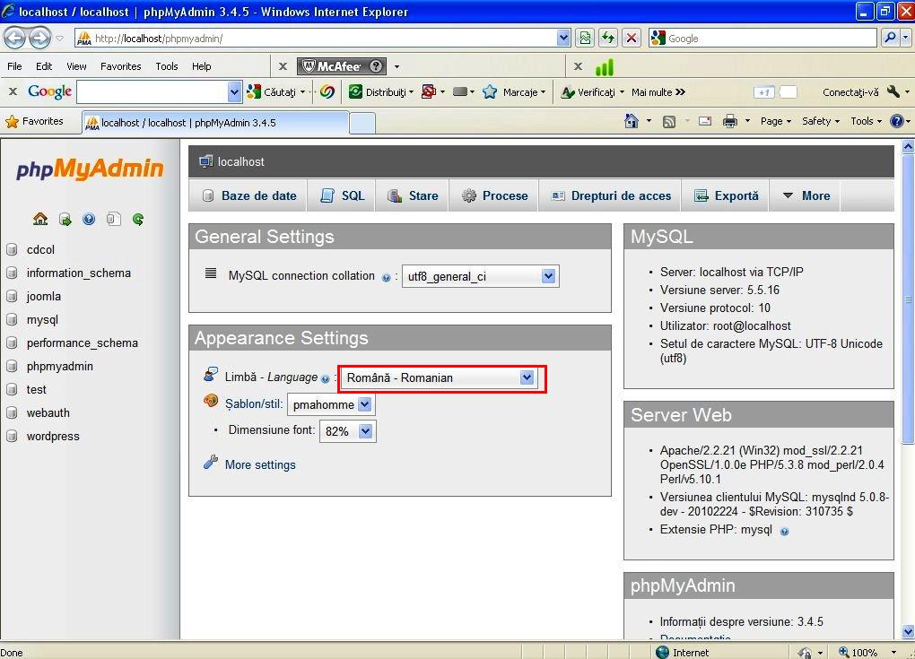The height and width of the screenshot is (659, 915).
Task: Switch to the SQL tab
Action: (x=342, y=196)
